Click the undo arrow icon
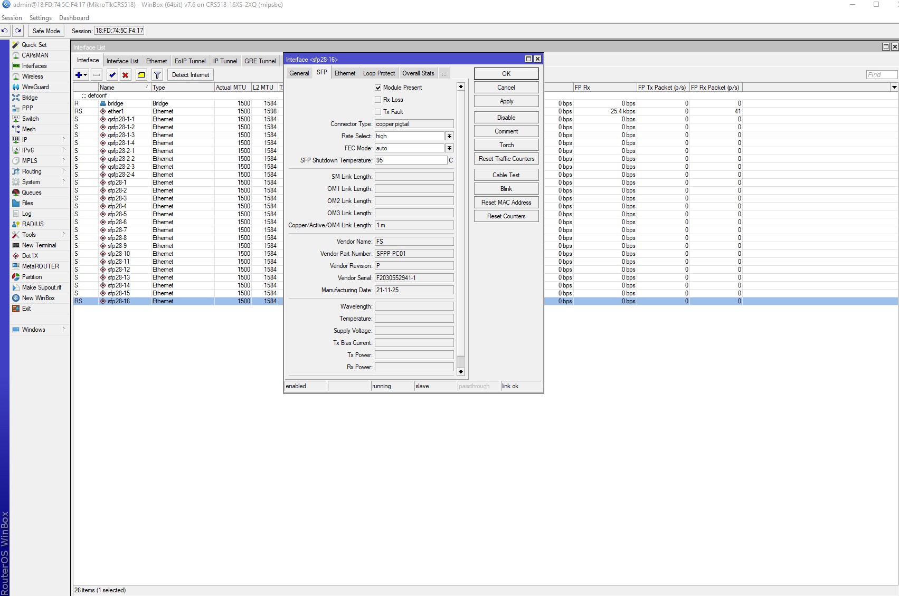Screen dimensions: 899x596 [5, 31]
